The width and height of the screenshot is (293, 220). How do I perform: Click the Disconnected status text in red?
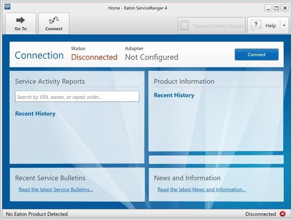pos(94,57)
